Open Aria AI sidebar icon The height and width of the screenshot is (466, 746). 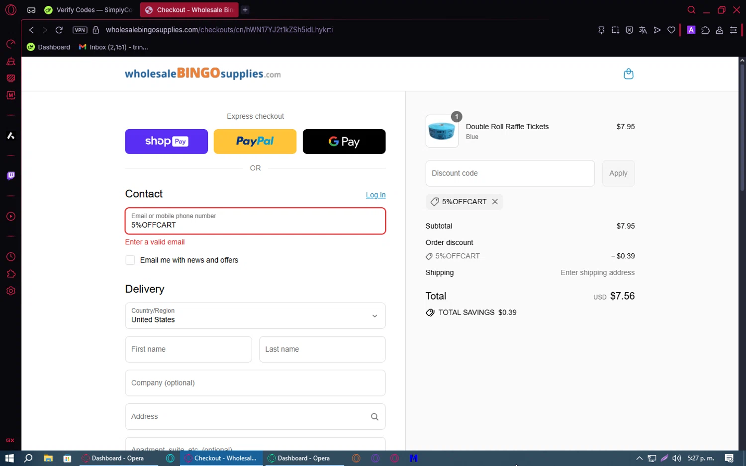10,136
